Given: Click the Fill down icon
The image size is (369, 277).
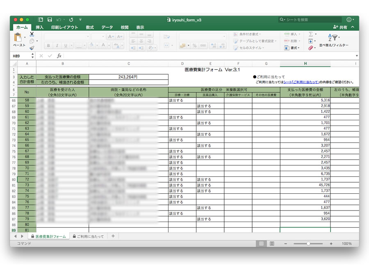Looking at the screenshot, I should [311, 41].
